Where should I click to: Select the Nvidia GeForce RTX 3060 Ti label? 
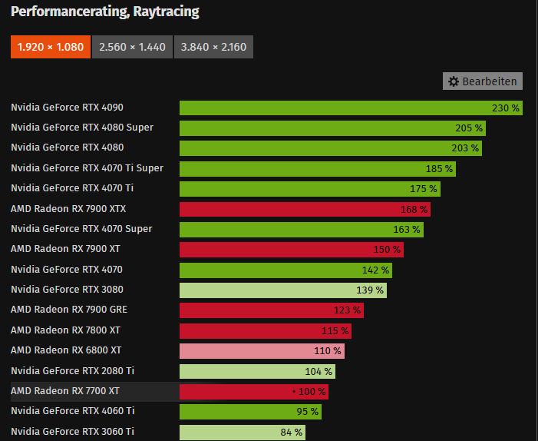pyautogui.click(x=72, y=431)
